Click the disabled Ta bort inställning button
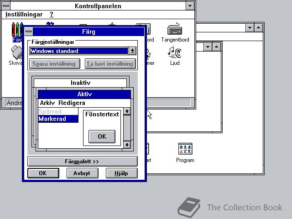292x219 pixels. pyautogui.click(x=110, y=64)
